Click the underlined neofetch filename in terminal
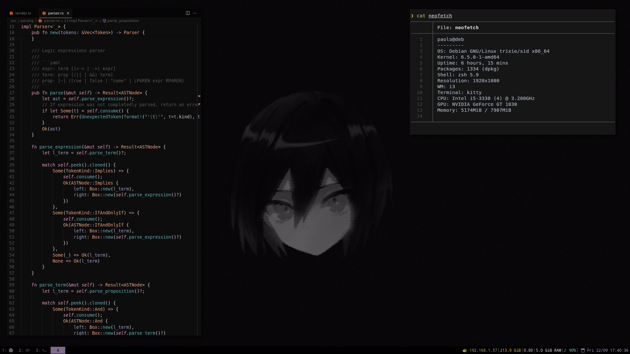 click(440, 16)
